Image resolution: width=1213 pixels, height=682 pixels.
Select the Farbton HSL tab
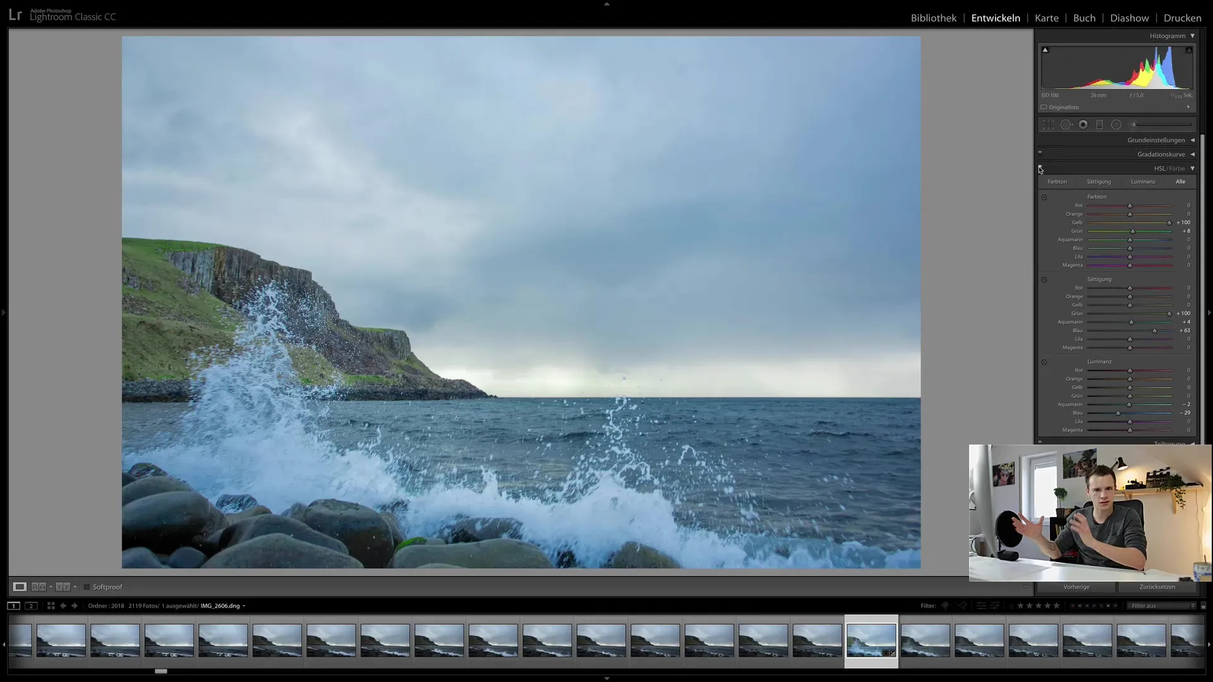pyautogui.click(x=1057, y=182)
